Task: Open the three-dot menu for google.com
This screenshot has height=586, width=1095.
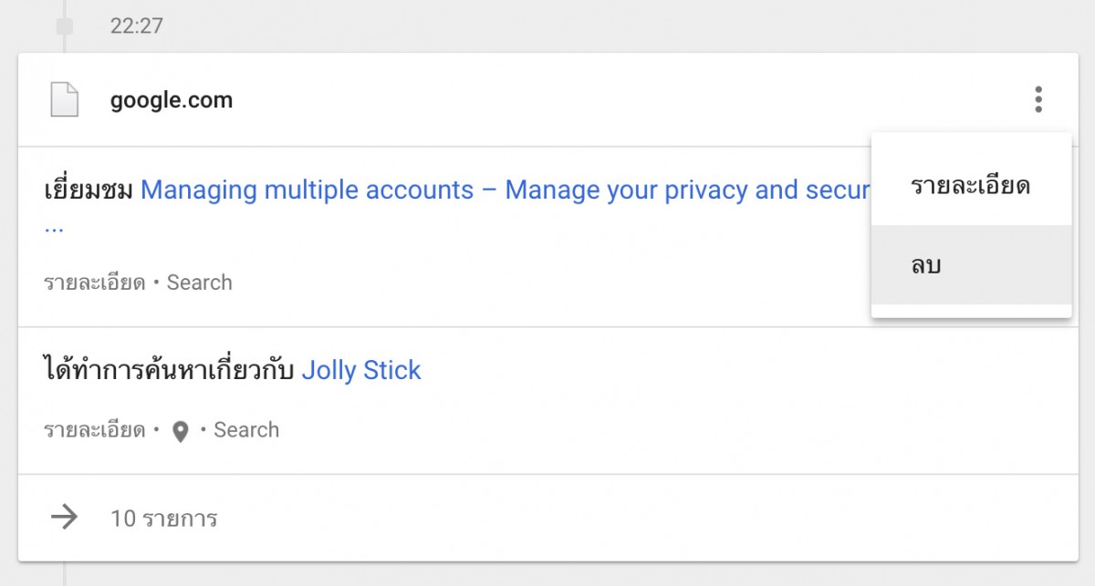Action: coord(1038,99)
